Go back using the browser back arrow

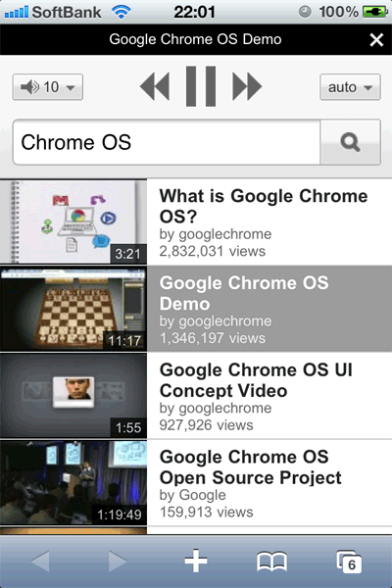(x=40, y=562)
